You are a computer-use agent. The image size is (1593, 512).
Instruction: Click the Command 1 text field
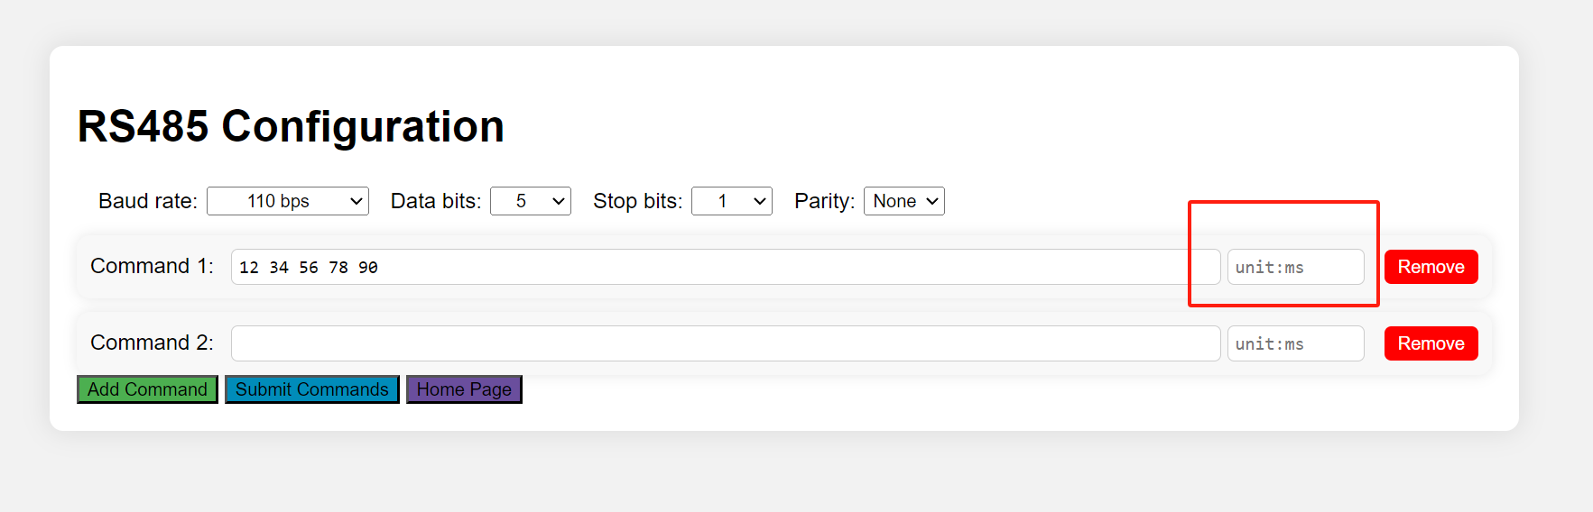pyautogui.click(x=725, y=267)
